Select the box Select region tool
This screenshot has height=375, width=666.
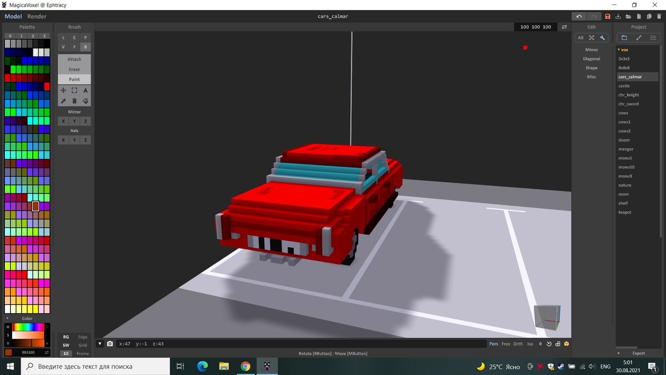74,90
